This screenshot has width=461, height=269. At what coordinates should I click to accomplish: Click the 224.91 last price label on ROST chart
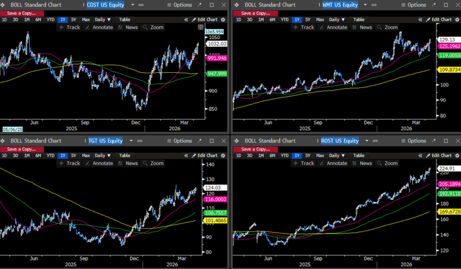pyautogui.click(x=449, y=168)
